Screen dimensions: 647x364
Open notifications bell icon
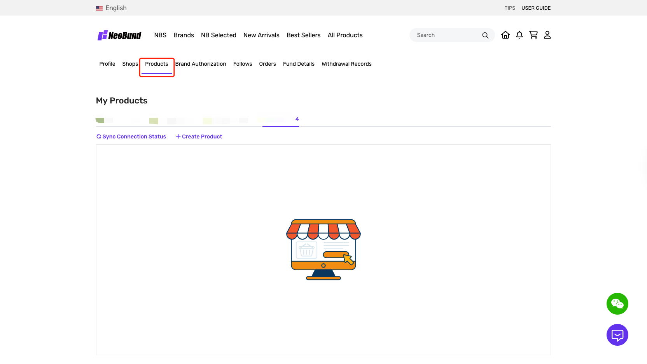519,35
